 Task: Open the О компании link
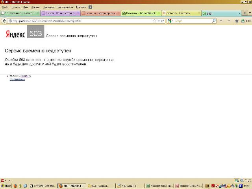point(17,79)
